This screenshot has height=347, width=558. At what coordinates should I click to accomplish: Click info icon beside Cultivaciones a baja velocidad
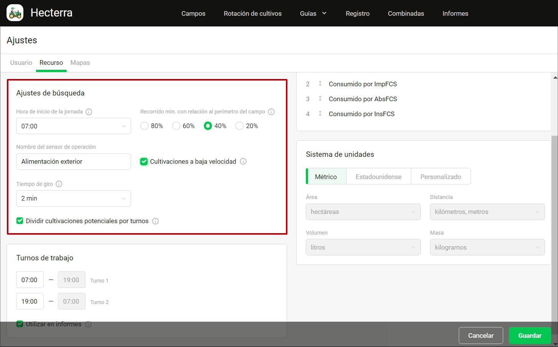(243, 161)
